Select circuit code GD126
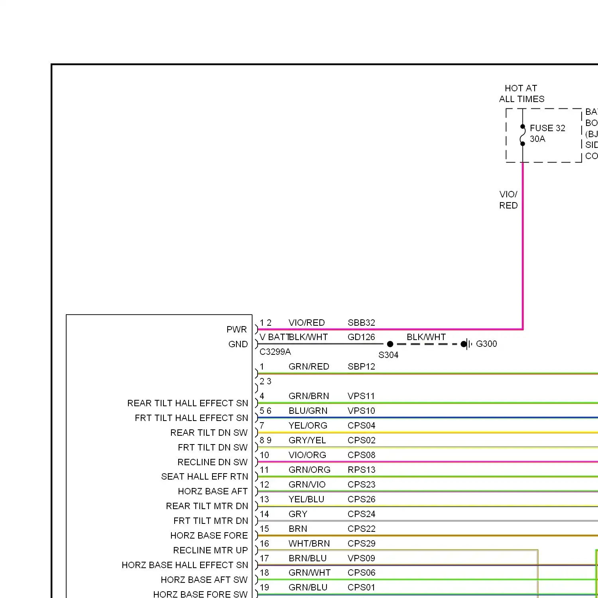 [x=361, y=337]
